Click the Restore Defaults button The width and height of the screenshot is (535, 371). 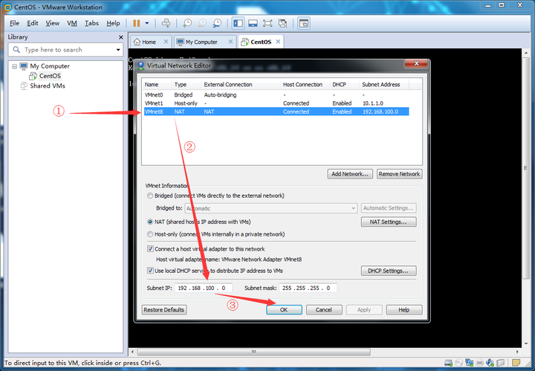click(x=164, y=310)
